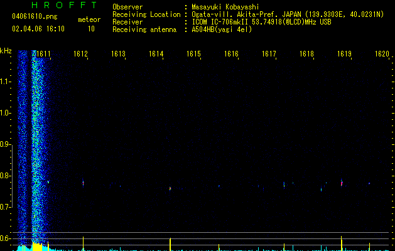Click the 1614 time marker
The width and height of the screenshot is (395, 251).
point(156,54)
